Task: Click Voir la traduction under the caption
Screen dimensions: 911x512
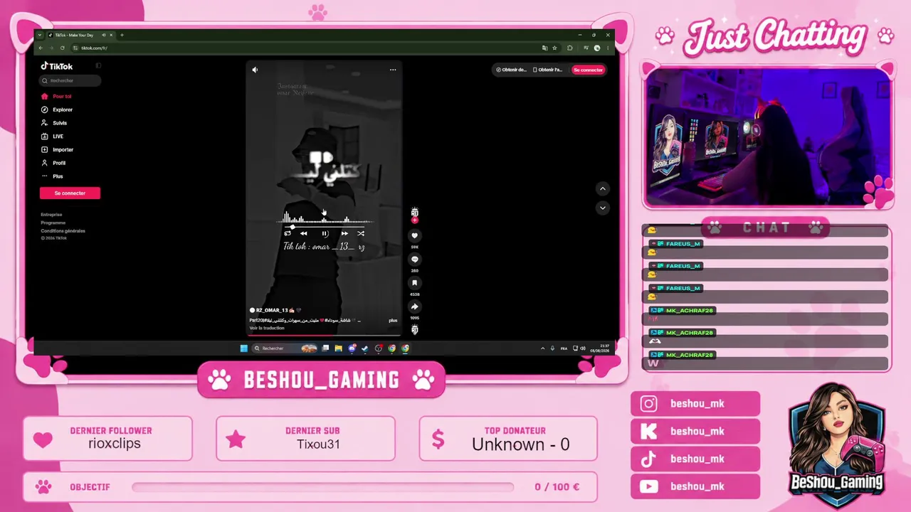Action: tap(267, 328)
